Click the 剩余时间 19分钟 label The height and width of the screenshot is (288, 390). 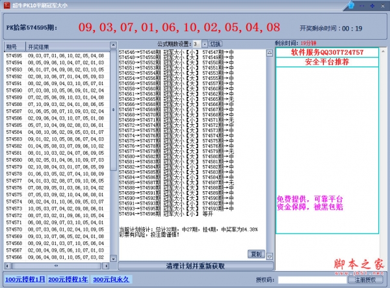coord(296,43)
